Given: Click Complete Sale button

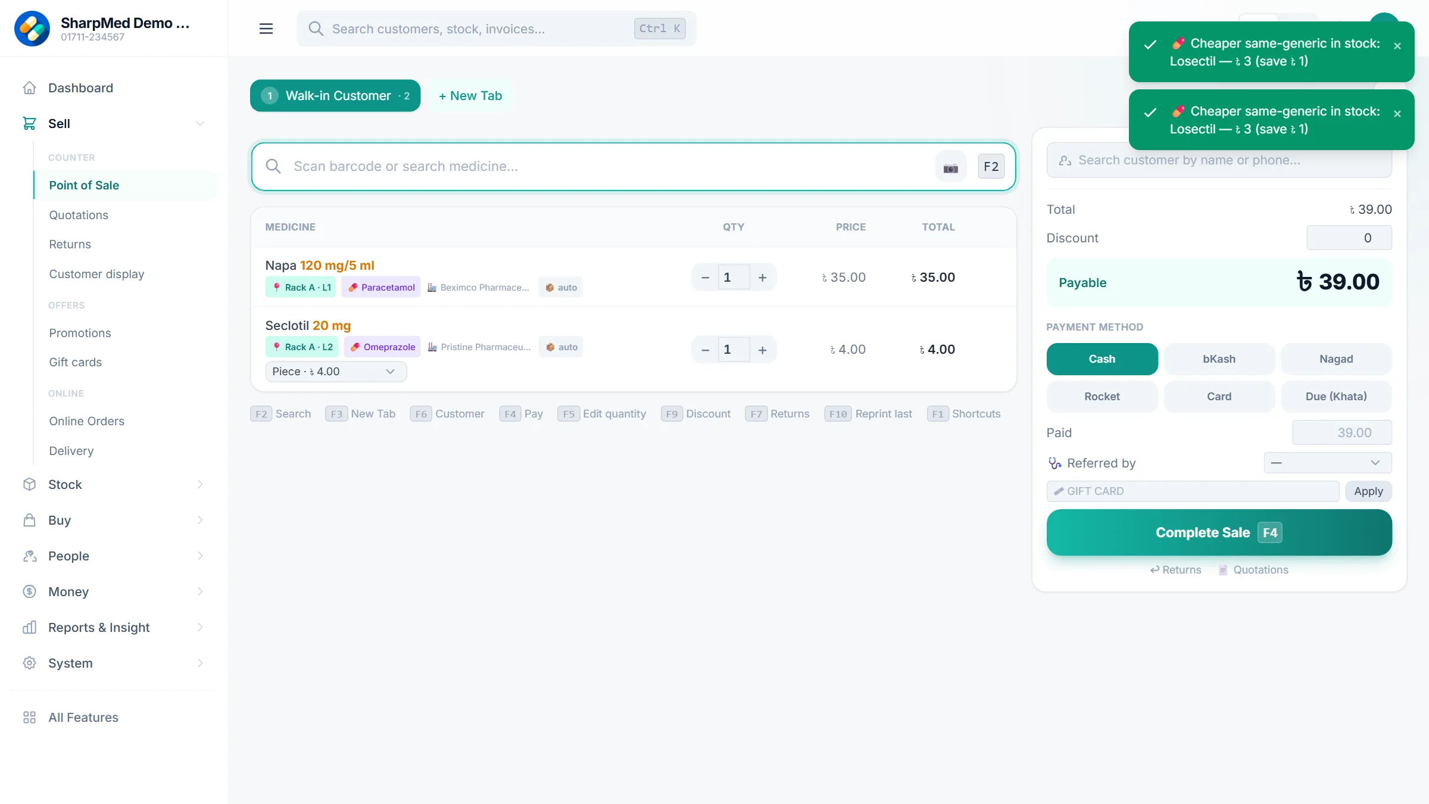Looking at the screenshot, I should (x=1219, y=532).
